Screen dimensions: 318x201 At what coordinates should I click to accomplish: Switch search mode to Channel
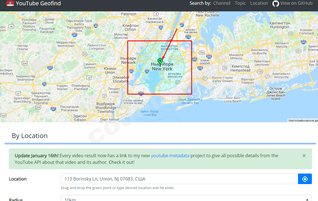tap(222, 3)
